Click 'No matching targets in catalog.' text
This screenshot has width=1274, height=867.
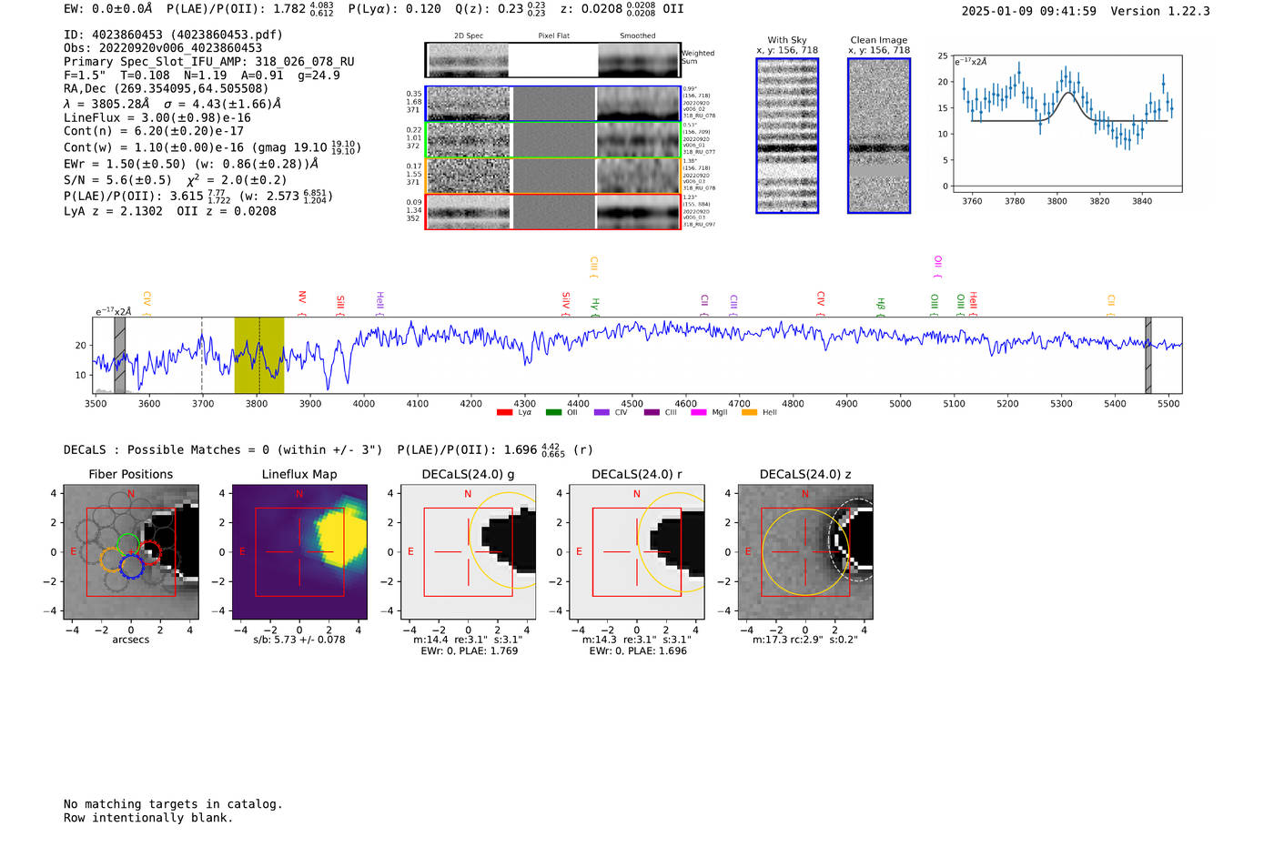pyautogui.click(x=173, y=804)
